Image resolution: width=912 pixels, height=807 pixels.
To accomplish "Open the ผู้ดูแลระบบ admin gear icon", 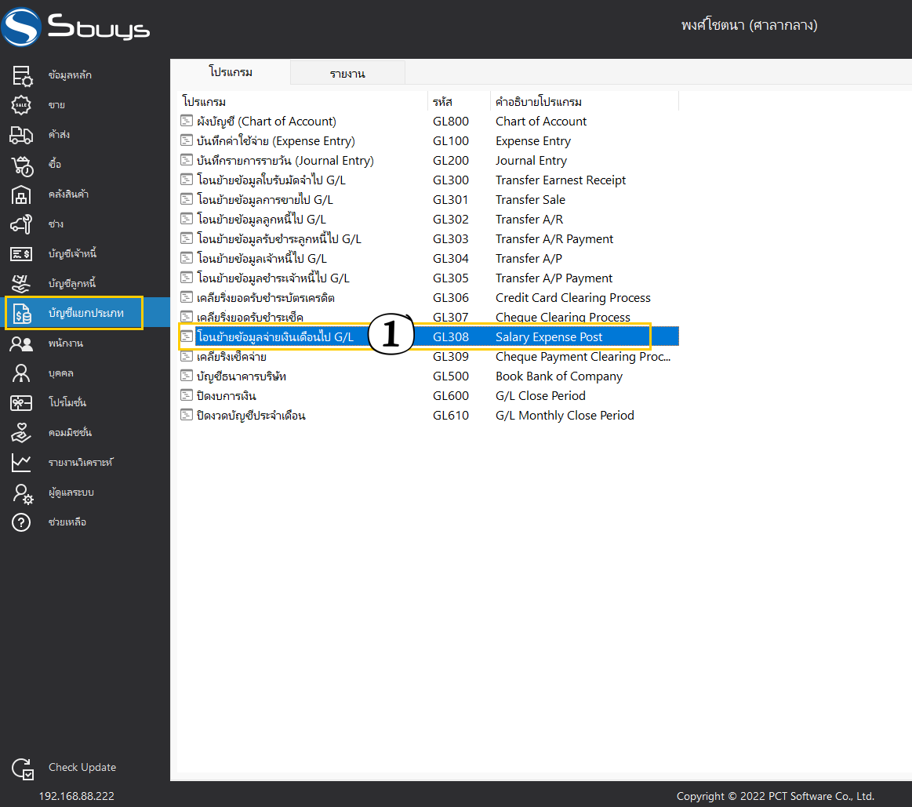I will [x=23, y=493].
